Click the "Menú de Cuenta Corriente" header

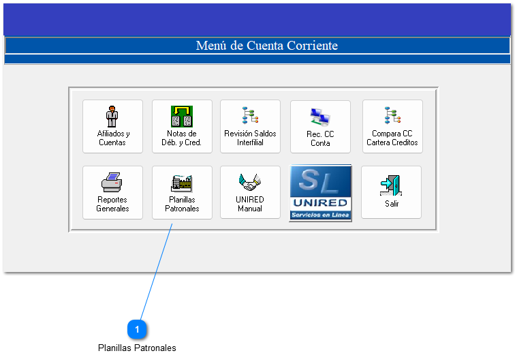266,46
